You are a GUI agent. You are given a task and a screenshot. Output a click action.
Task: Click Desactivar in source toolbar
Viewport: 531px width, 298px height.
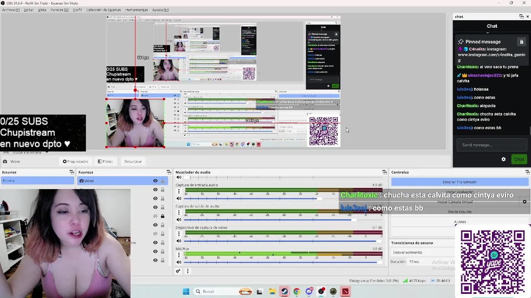coord(133,161)
